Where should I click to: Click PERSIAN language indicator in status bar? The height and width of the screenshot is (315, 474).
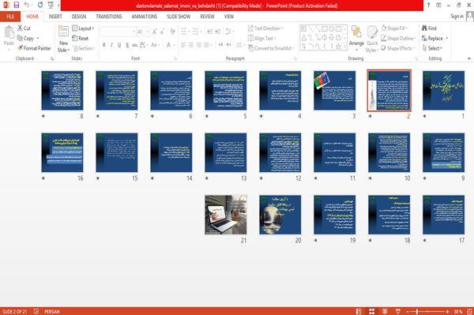[52, 311]
